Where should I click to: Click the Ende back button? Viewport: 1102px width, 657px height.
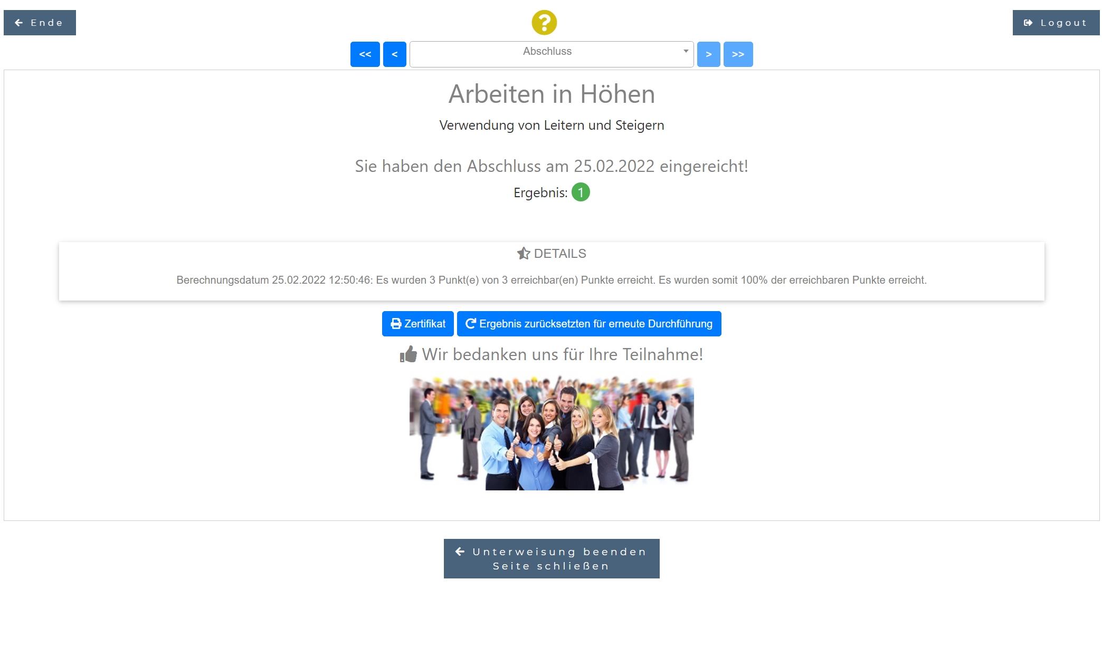40,23
